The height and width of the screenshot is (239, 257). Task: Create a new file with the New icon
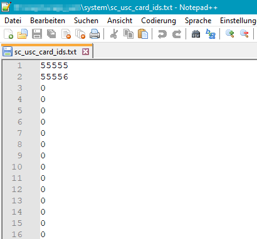(x=9, y=34)
